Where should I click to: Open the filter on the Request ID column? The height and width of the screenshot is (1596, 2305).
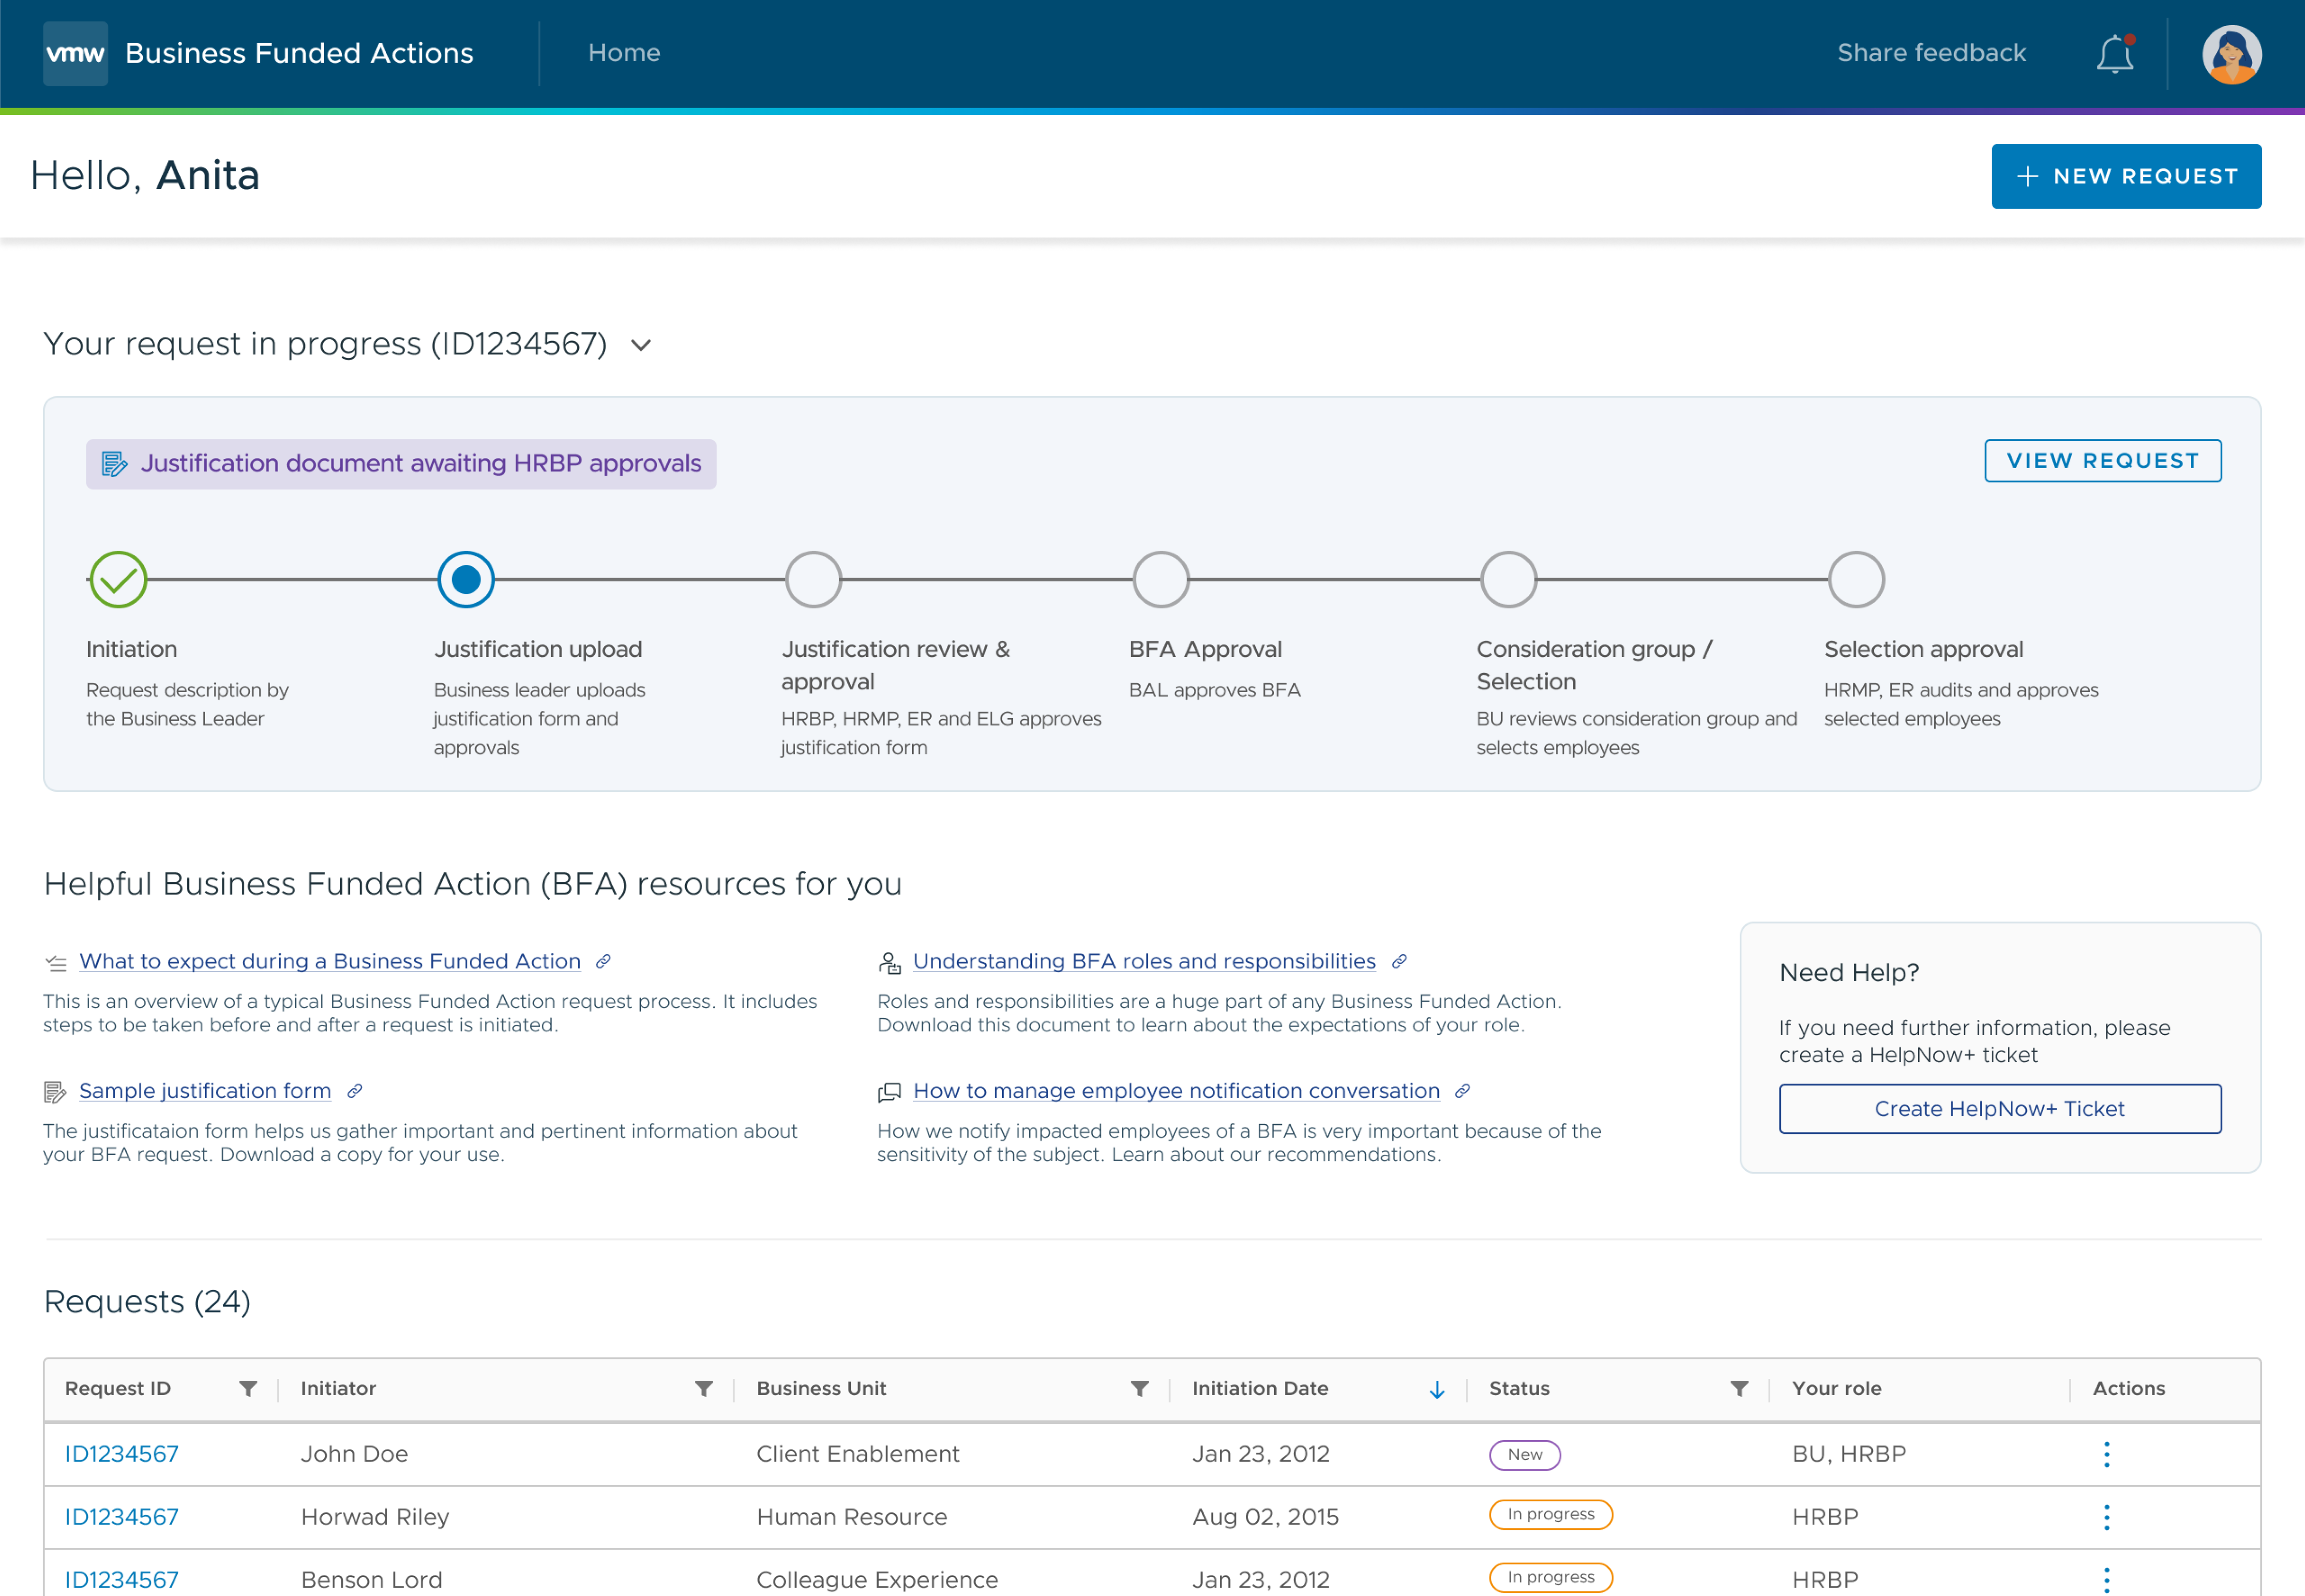(x=248, y=1388)
